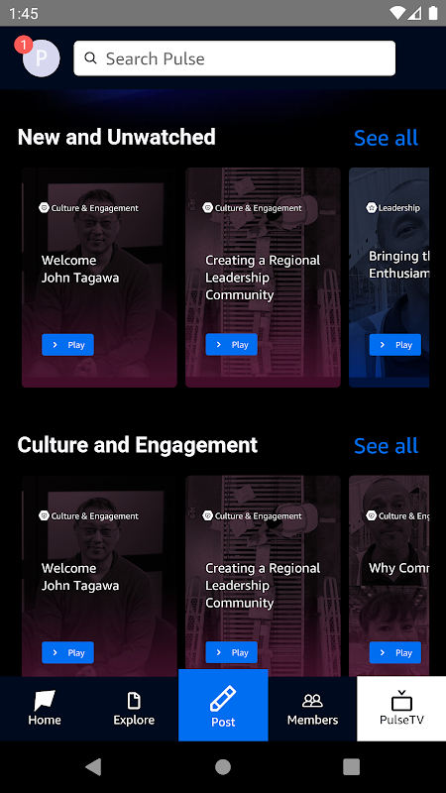Tap the Android home circle button
The height and width of the screenshot is (793, 446).
[x=223, y=766]
